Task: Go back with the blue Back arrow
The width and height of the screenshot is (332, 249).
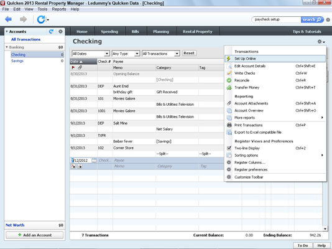Action: [9, 19]
